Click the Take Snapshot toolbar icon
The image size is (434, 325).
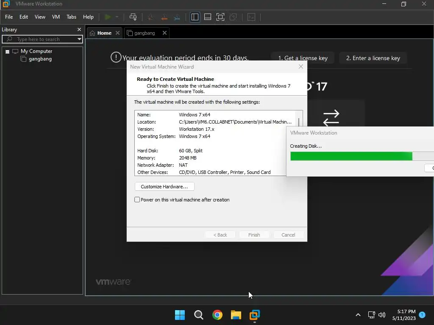click(150, 17)
